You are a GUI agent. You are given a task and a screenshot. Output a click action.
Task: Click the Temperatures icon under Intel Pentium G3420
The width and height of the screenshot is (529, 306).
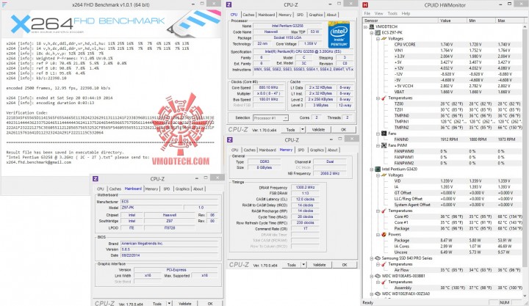[384, 211]
